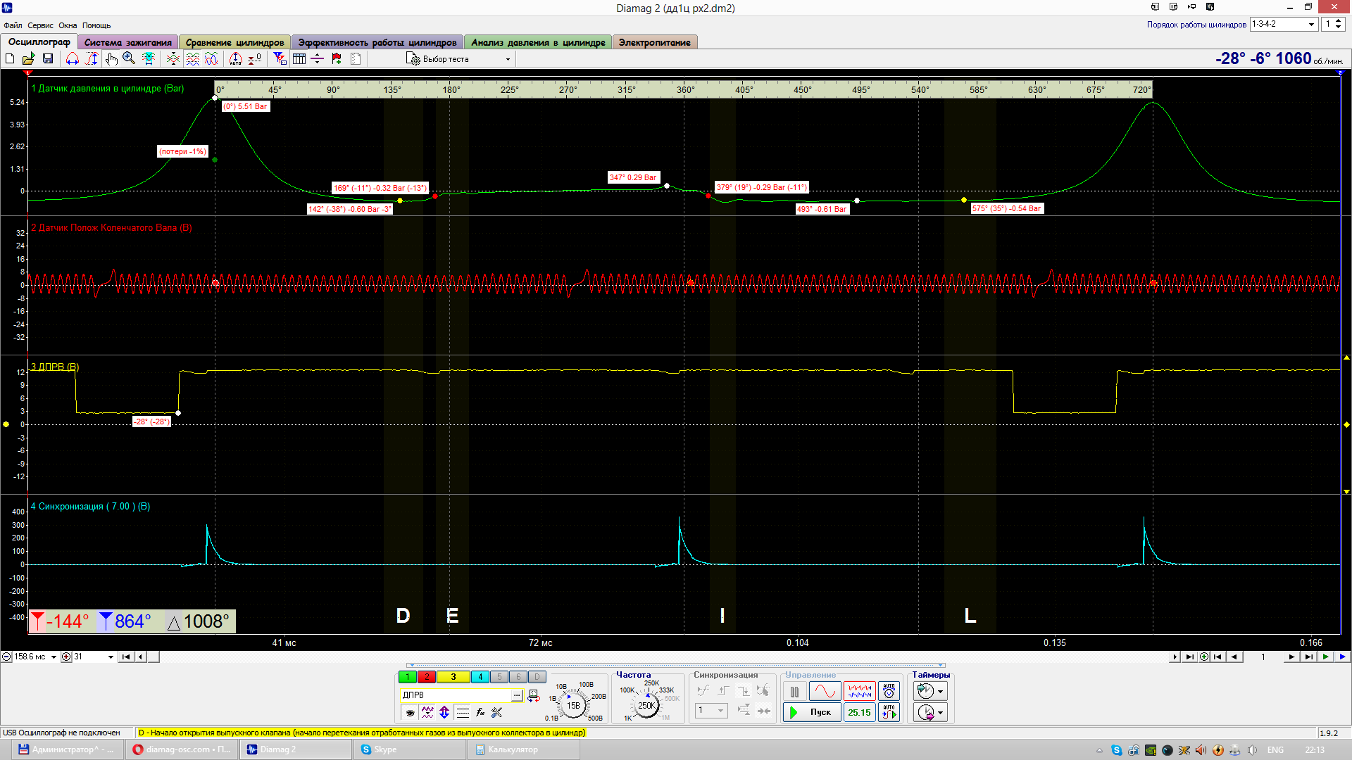Open the Сервис menu

[x=40, y=25]
